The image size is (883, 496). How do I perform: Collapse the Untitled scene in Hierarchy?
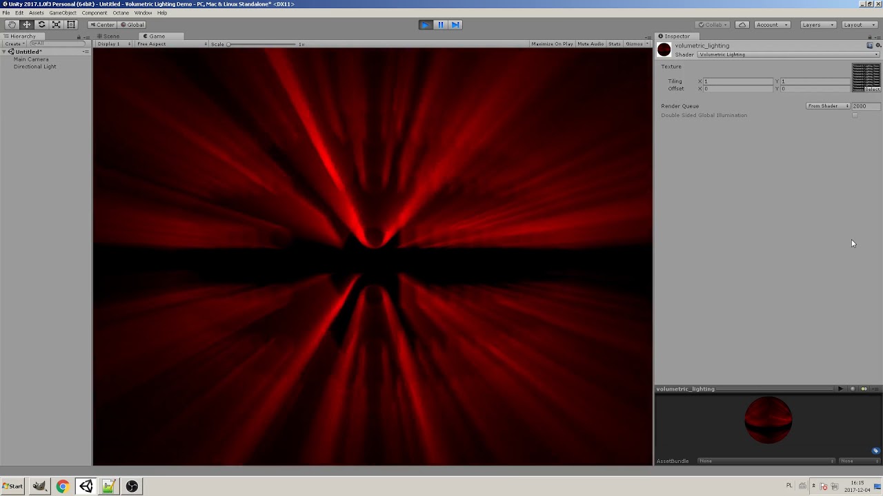coord(4,52)
